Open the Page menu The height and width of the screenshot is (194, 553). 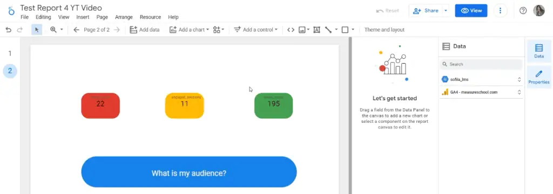(x=102, y=17)
